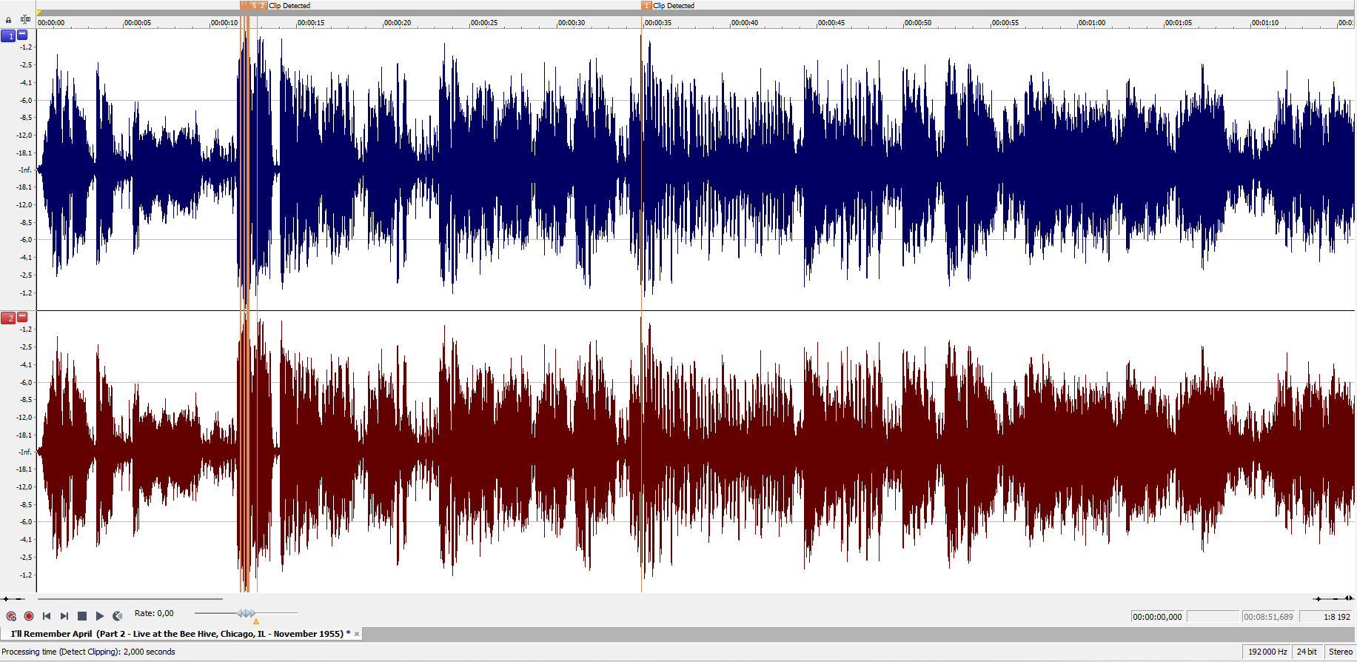Collapse channel 2 with its minus button
The height and width of the screenshot is (662, 1357).
pos(22,317)
